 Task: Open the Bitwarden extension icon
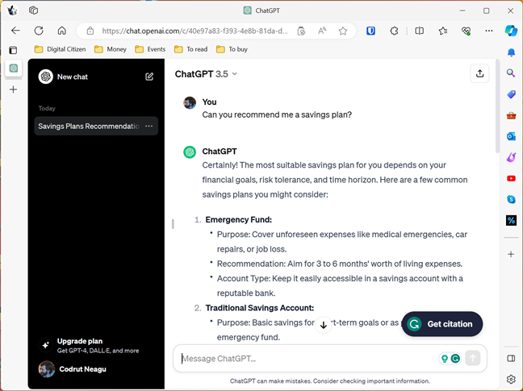[370, 31]
